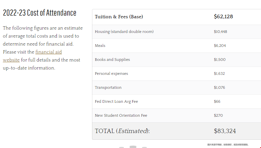Select the Fed Direct Loan Avg Fee row
The height and width of the screenshot is (148, 261).
(x=177, y=101)
